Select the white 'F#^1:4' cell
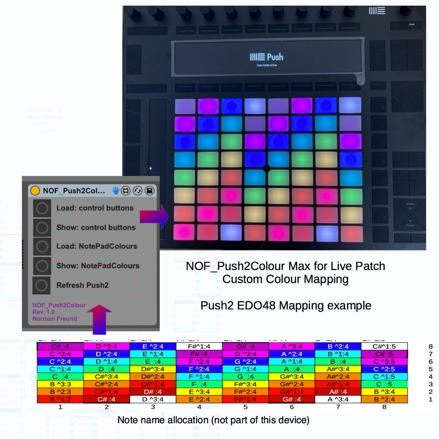Viewport: 439px width, 439px height. (x=199, y=346)
